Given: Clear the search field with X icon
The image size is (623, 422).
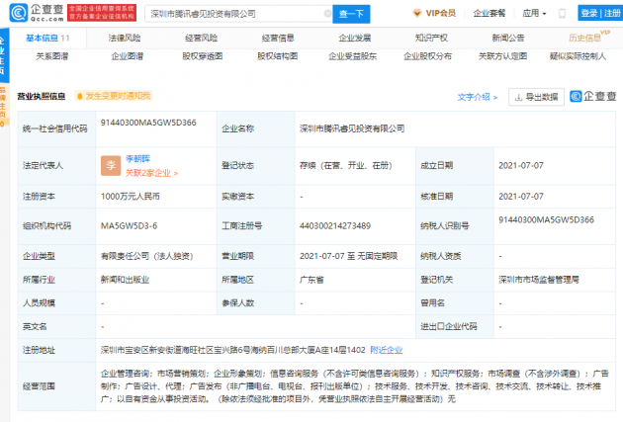Looking at the screenshot, I should click(x=327, y=14).
